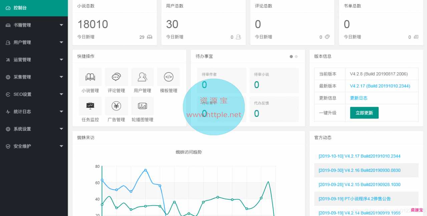Click the 统计日志 pulse icon in the sidebar
The height and width of the screenshot is (216, 427).
8,112
